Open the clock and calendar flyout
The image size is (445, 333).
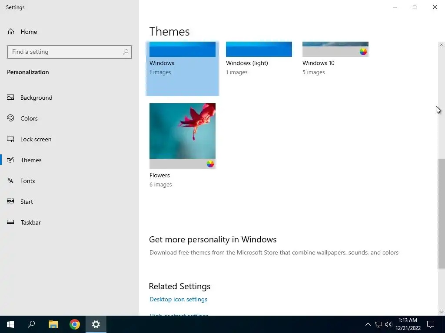[x=408, y=324]
